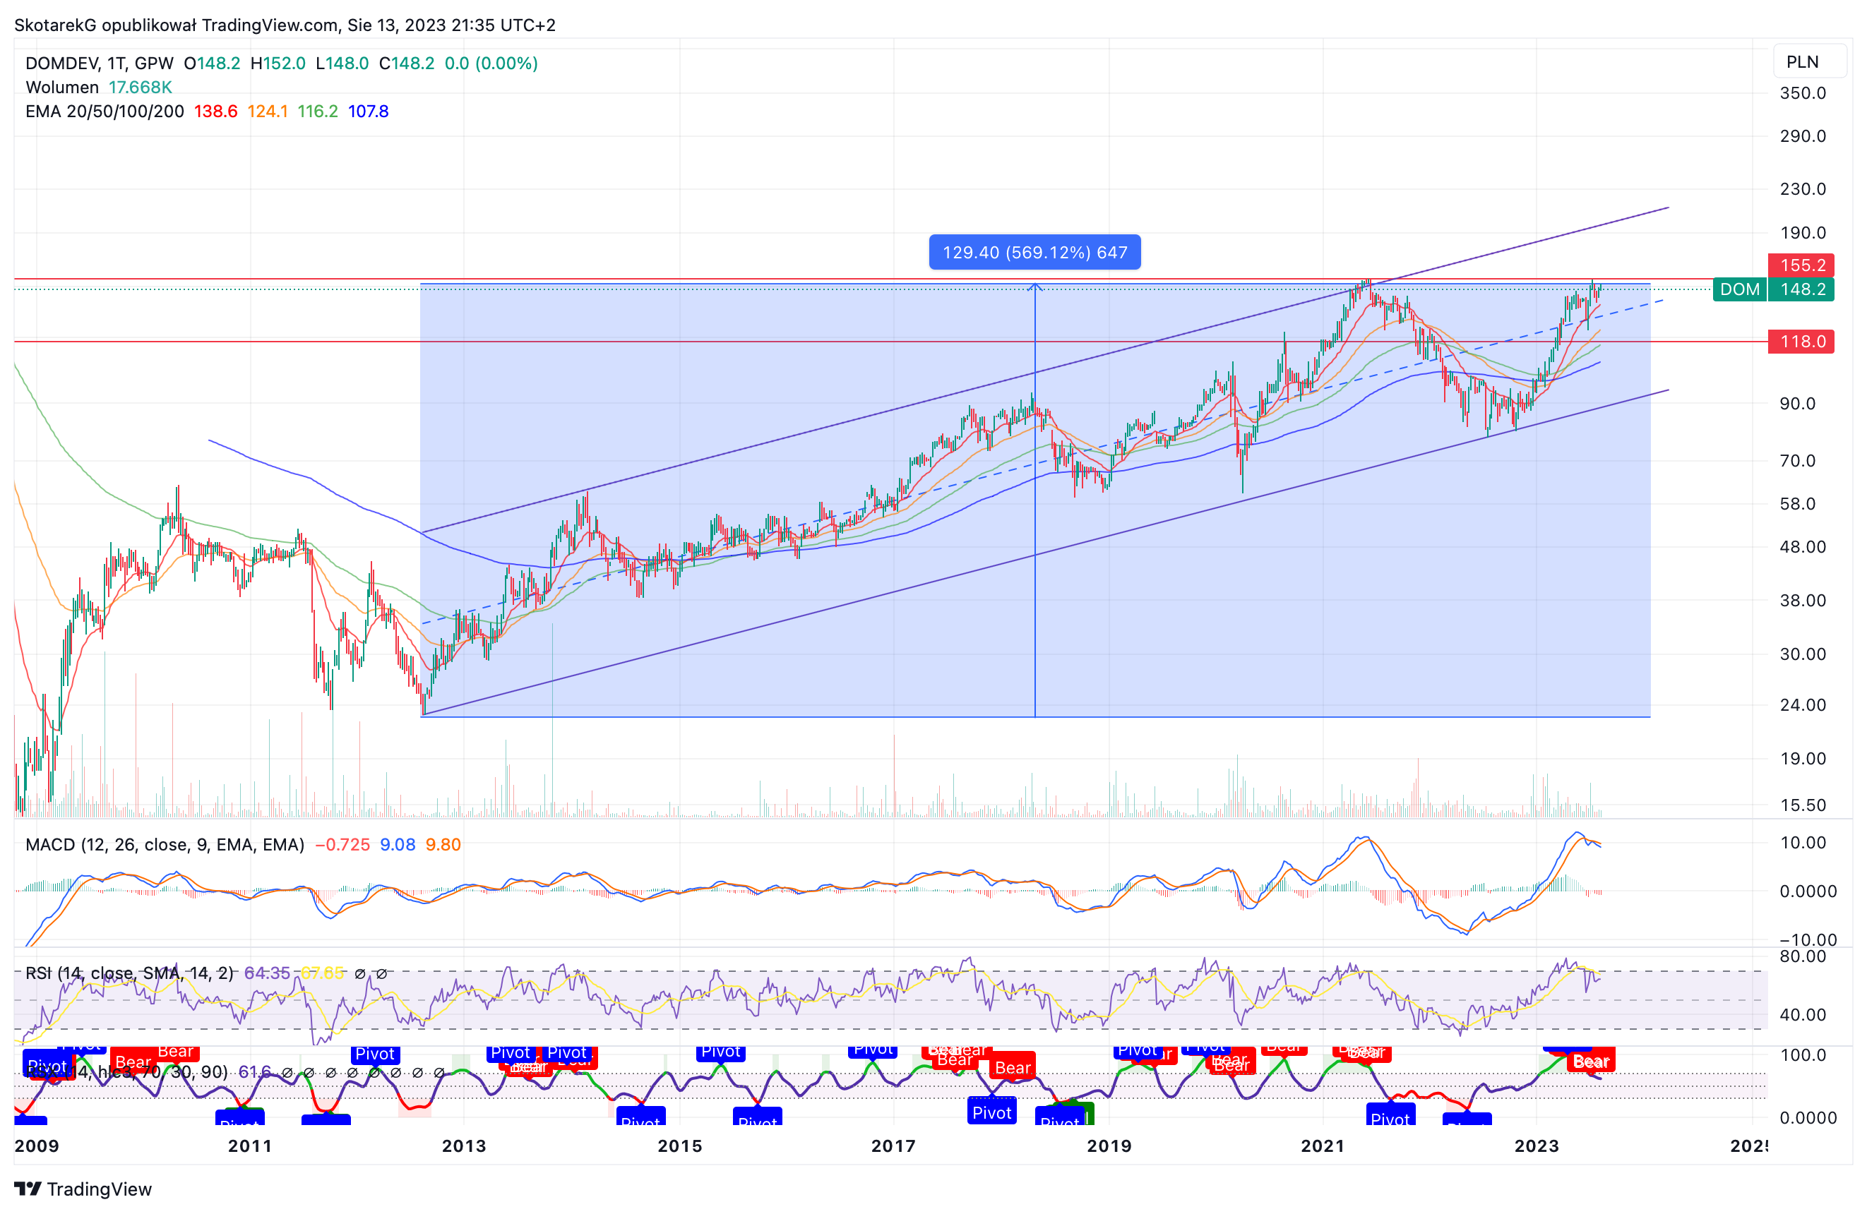Click the 2017 label on the time axis
1867x1214 pixels.
(x=893, y=1146)
